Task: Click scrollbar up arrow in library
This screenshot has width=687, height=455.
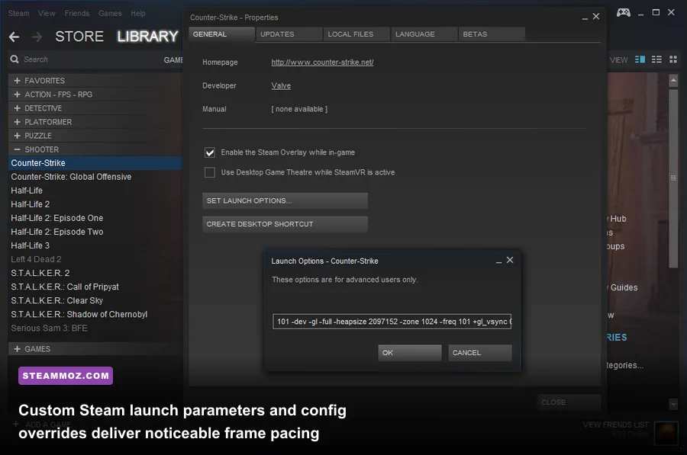Action: coord(673,81)
